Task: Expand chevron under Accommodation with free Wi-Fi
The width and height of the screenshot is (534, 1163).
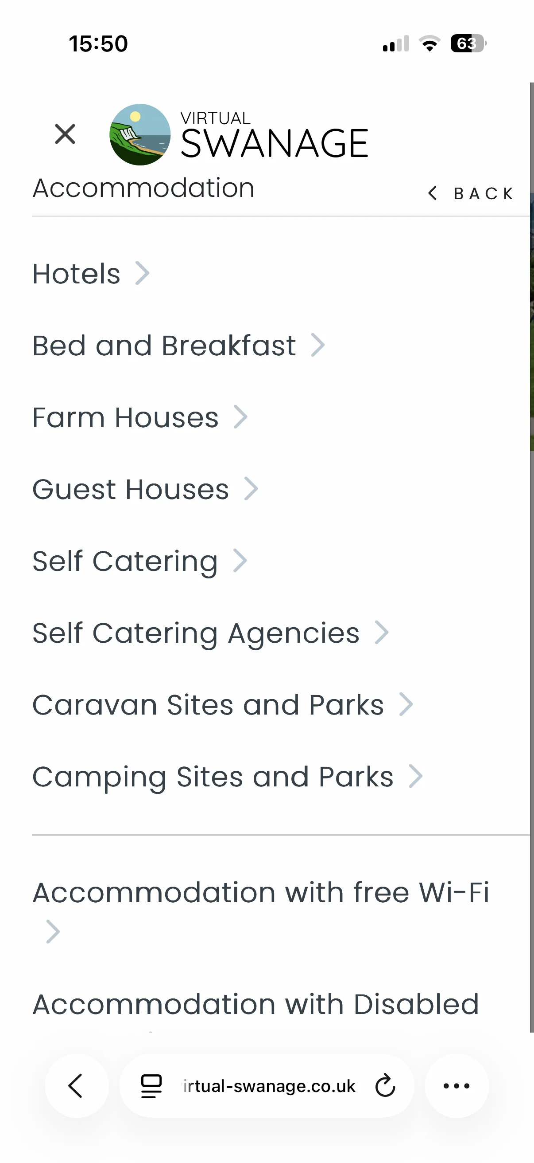Action: click(53, 932)
